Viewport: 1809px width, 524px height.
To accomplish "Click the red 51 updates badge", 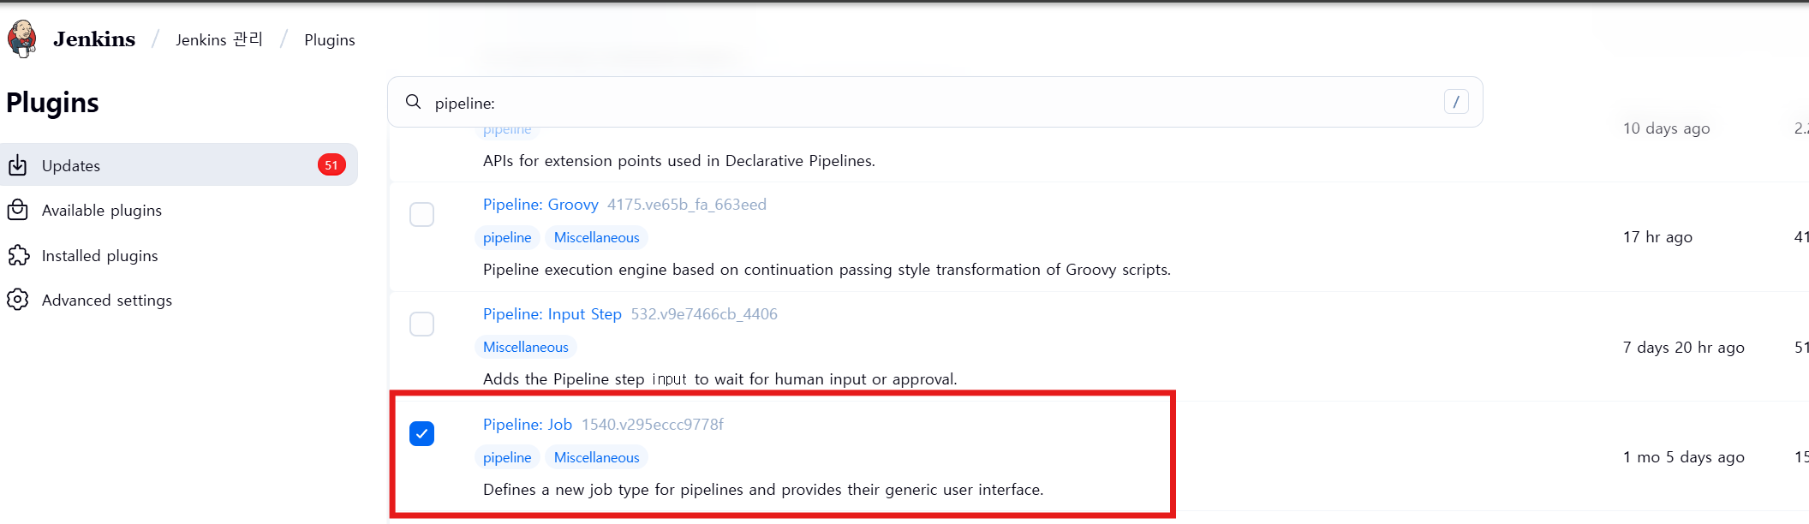I will pyautogui.click(x=331, y=165).
